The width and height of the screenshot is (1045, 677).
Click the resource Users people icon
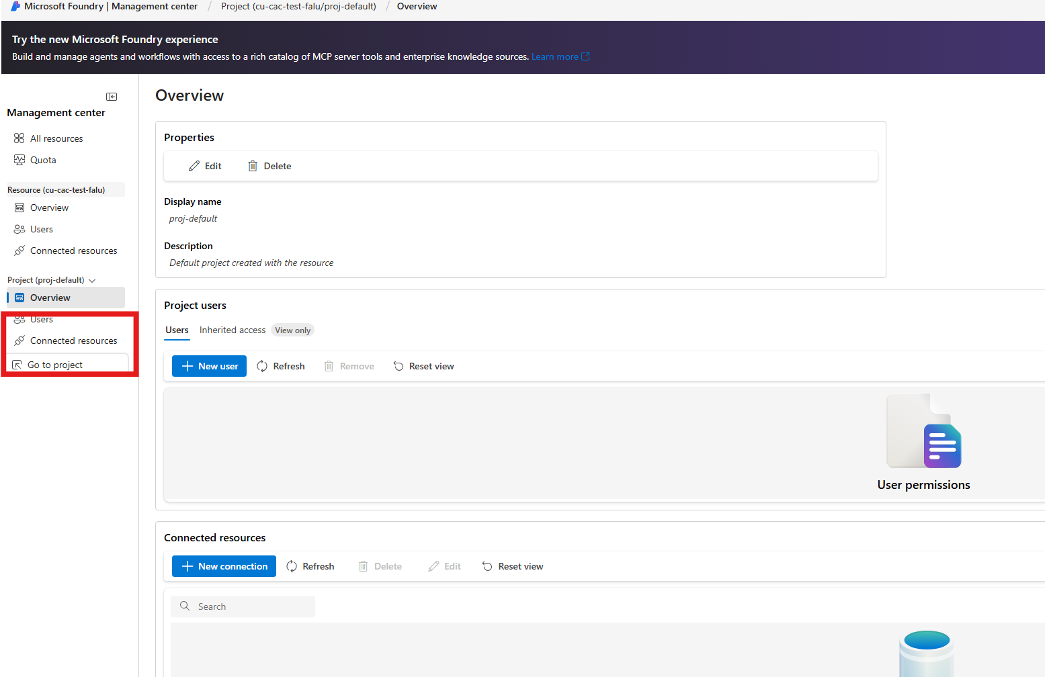19,229
